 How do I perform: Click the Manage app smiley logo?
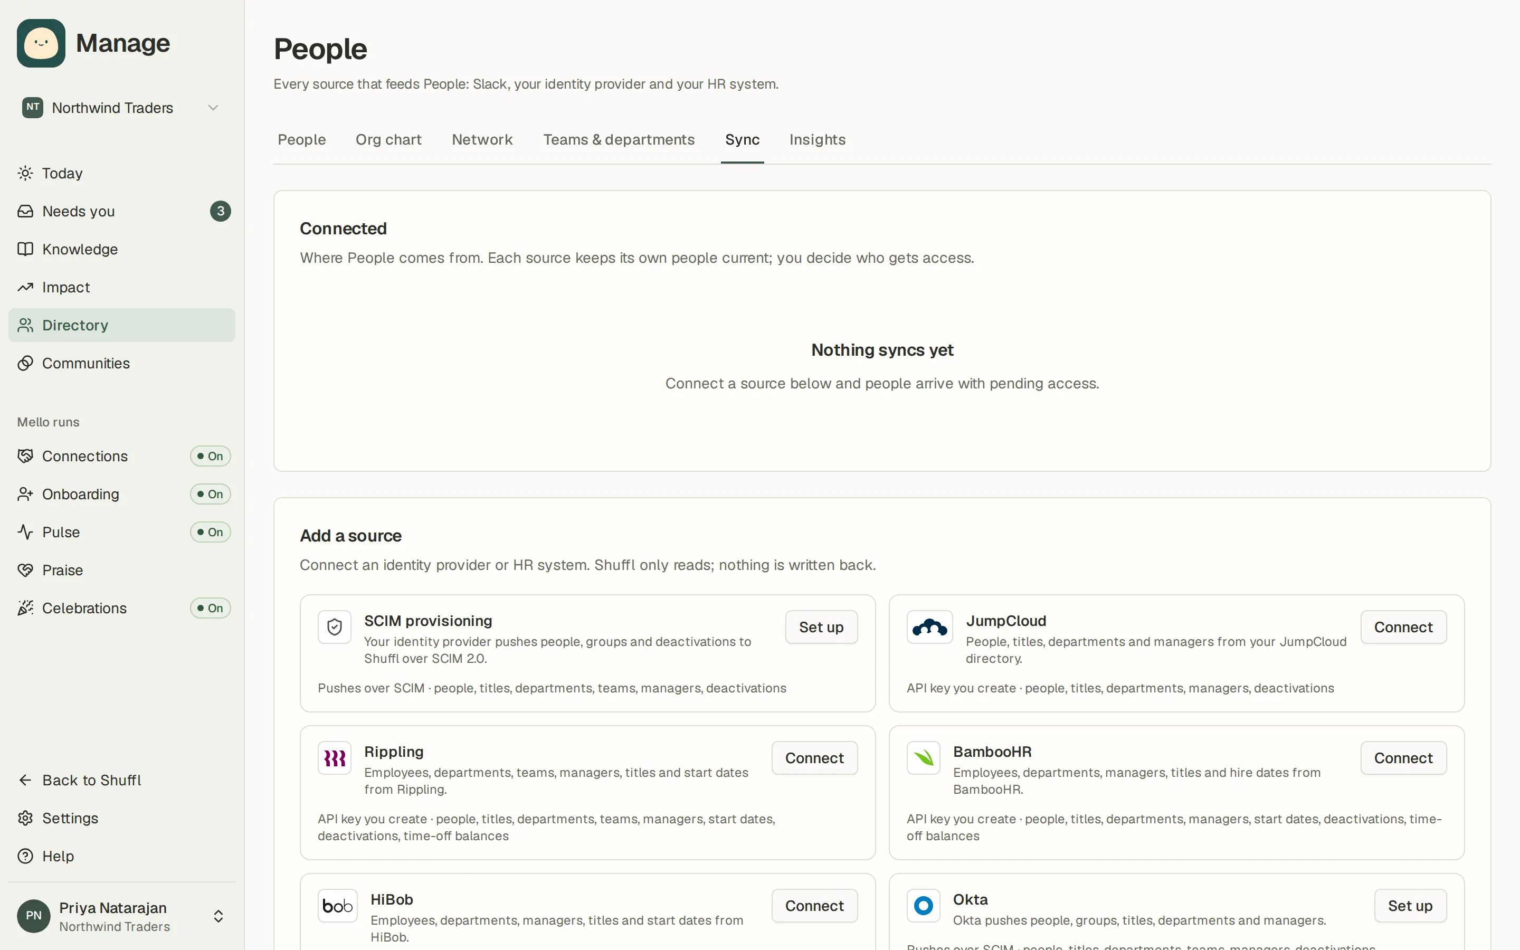(41, 43)
